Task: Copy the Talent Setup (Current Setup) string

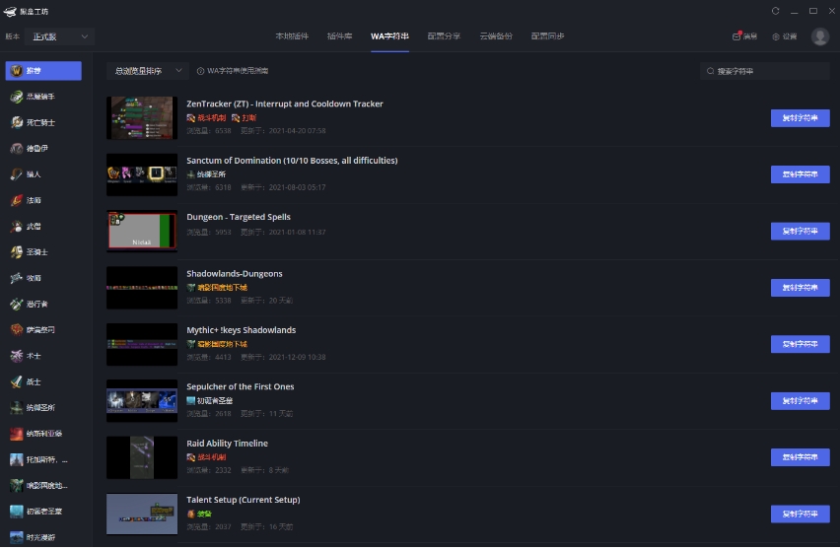Action: coord(800,514)
